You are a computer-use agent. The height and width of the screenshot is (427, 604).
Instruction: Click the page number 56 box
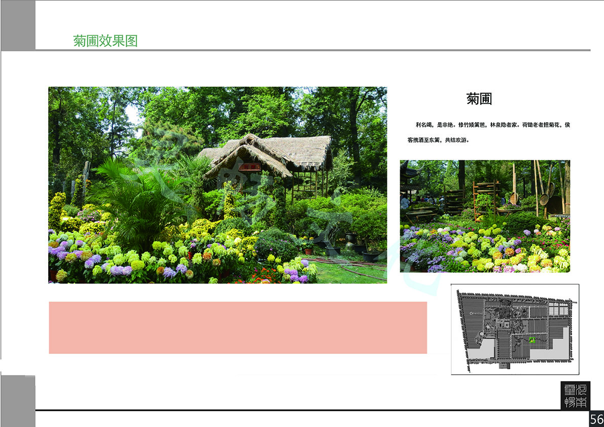596,419
